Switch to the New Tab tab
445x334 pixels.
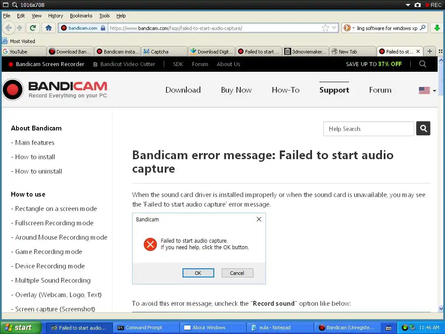coord(353,51)
